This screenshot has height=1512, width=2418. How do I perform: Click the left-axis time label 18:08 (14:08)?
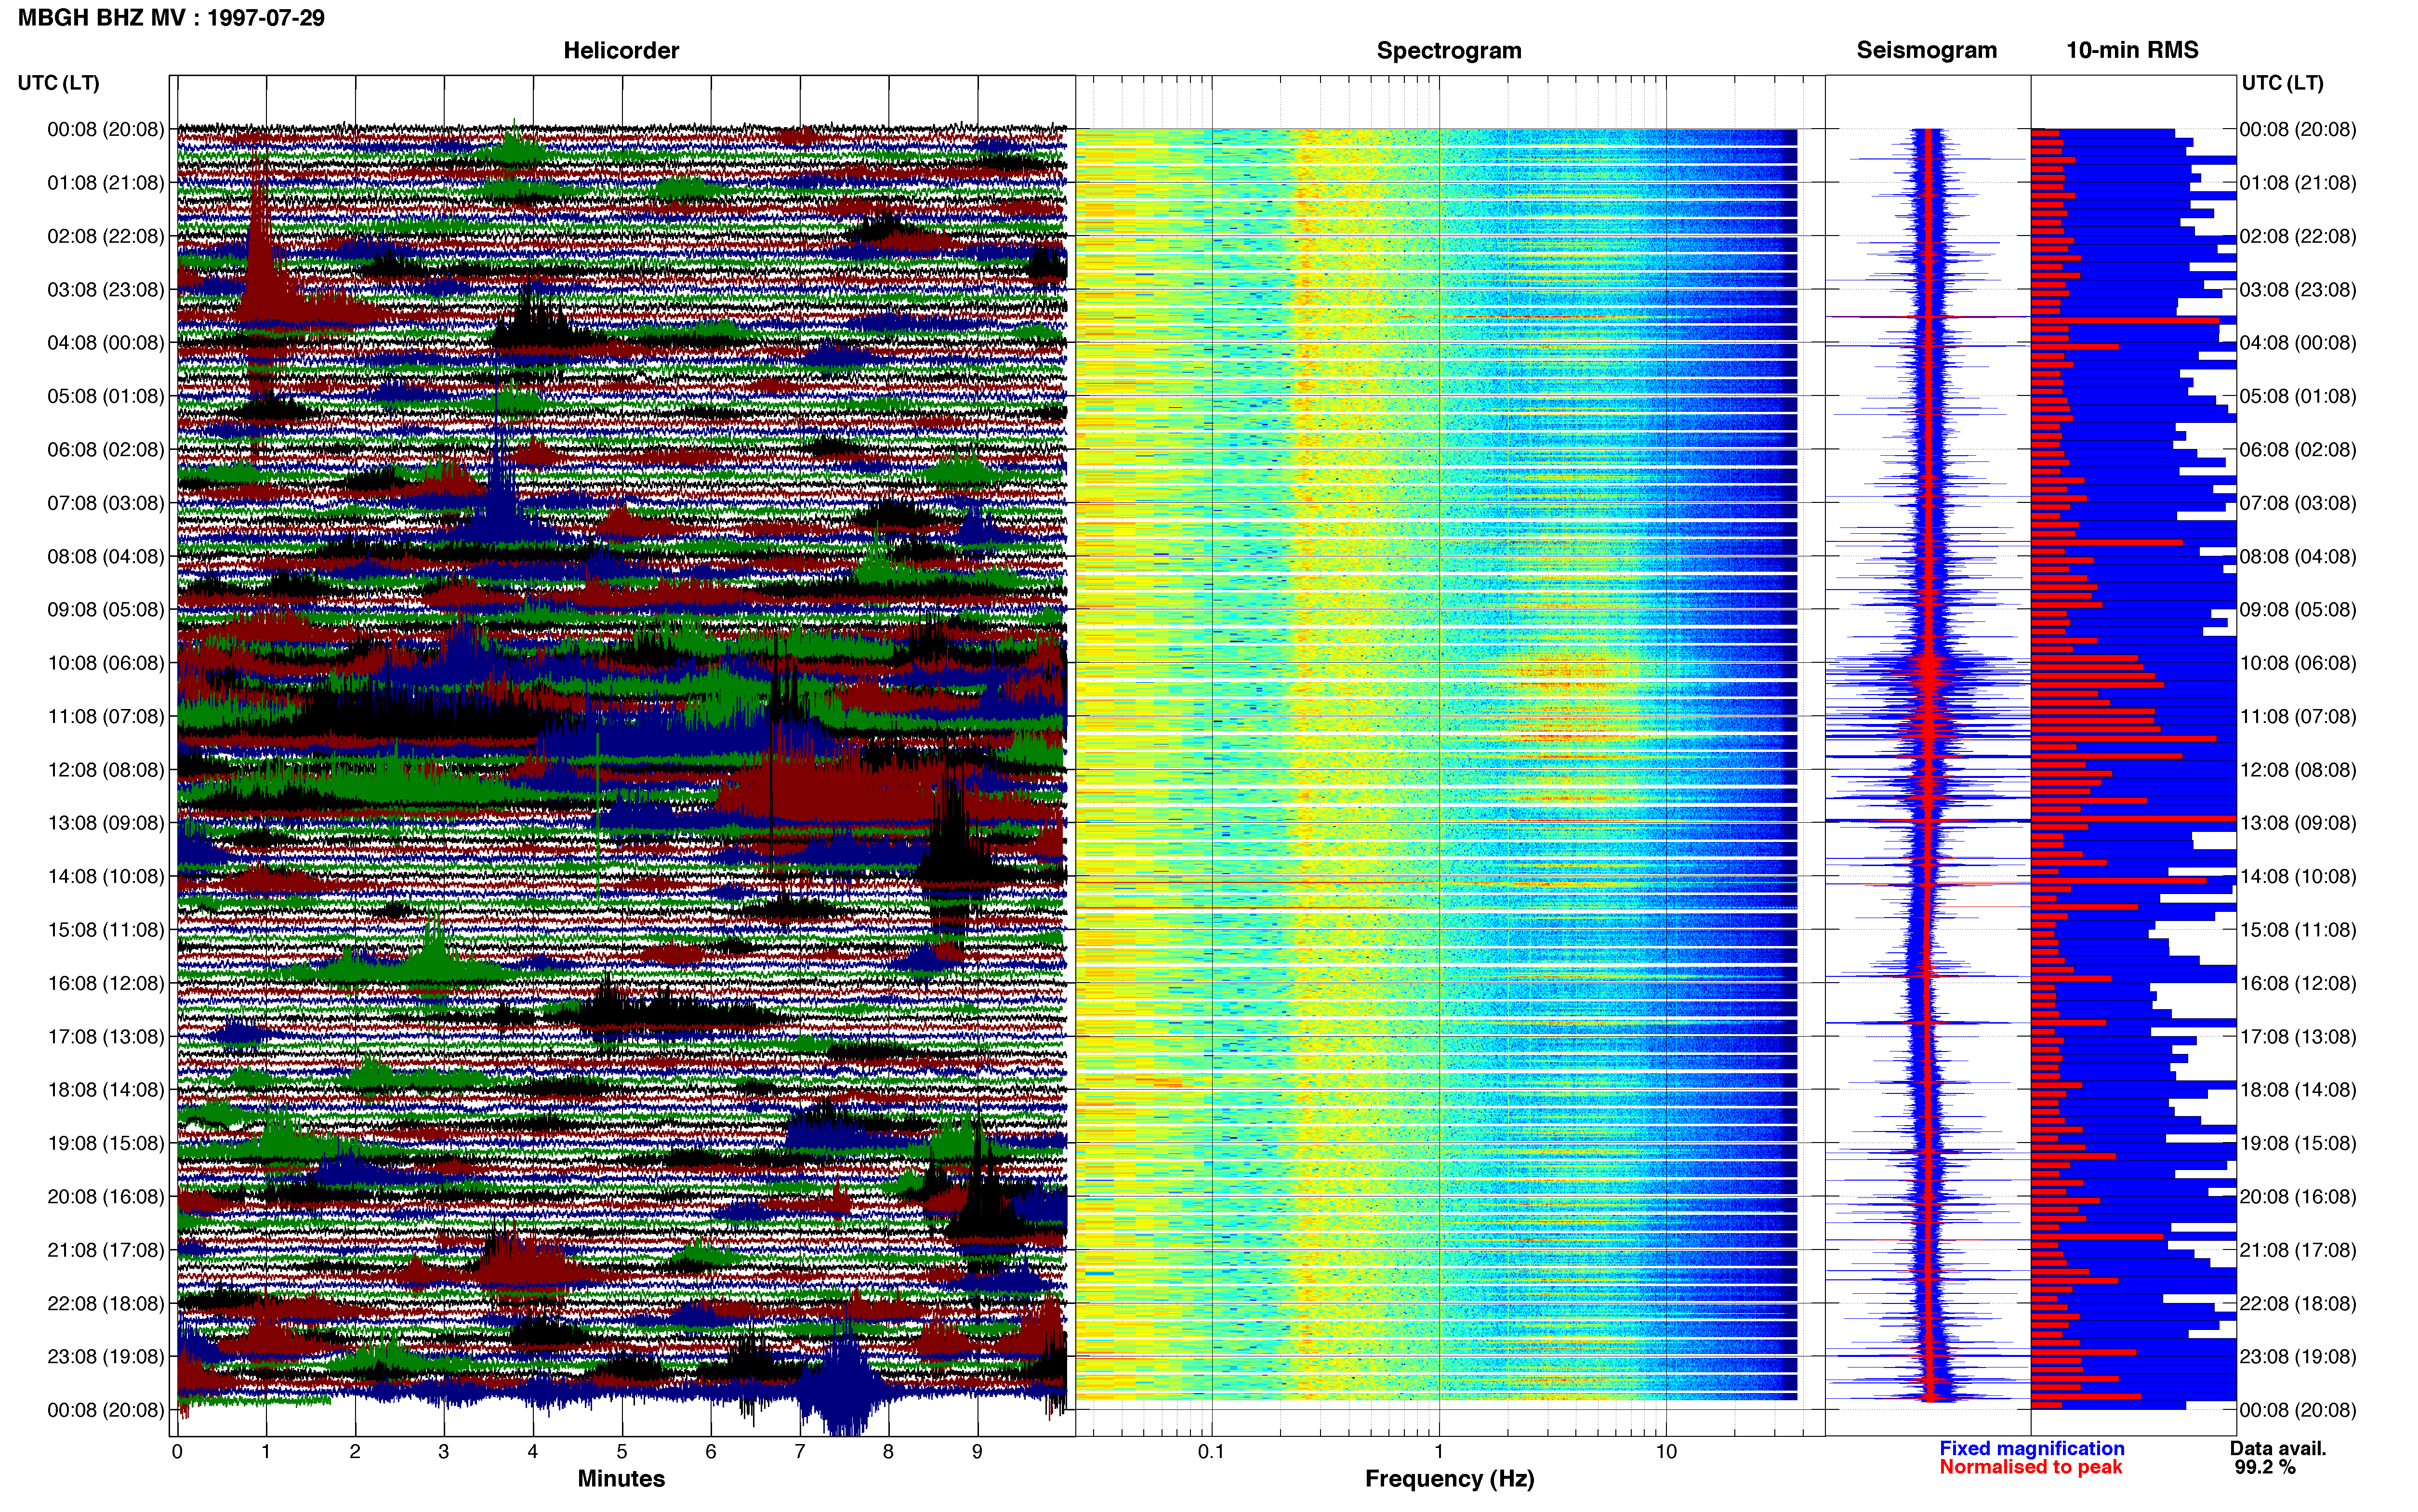pos(106,1090)
